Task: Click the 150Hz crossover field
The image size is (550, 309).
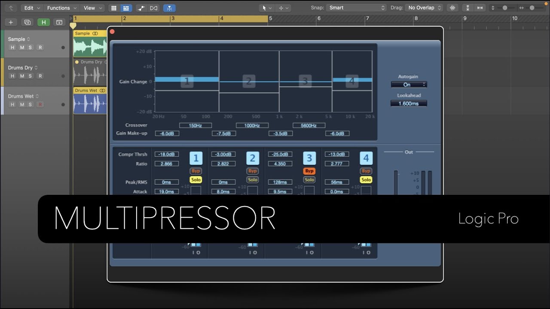Action: [x=196, y=125]
